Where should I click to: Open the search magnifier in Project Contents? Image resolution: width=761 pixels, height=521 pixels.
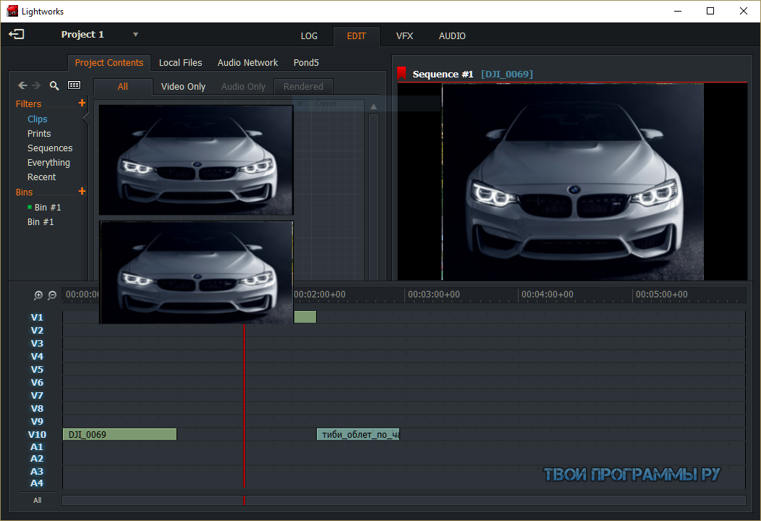tap(54, 85)
